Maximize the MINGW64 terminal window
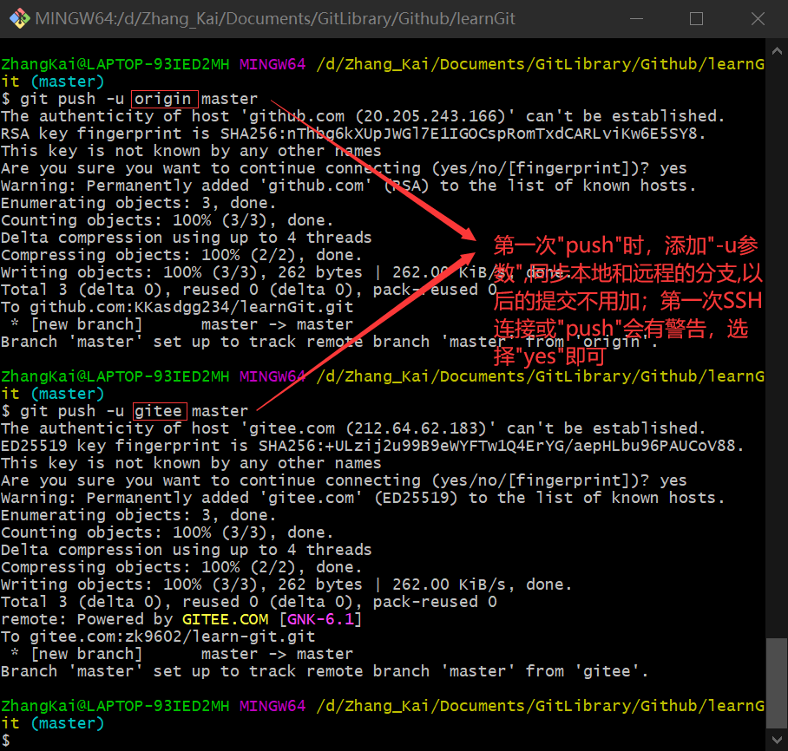Screen dimensions: 788x751 (x=696, y=18)
